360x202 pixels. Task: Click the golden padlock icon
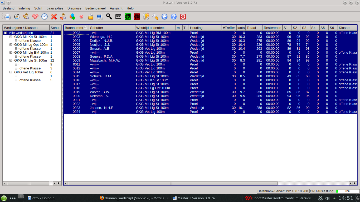coord(91,17)
